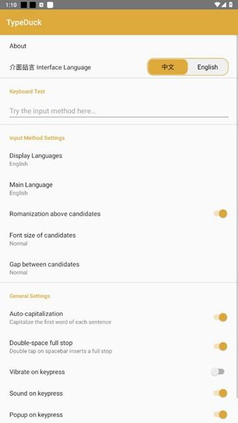Screen dimensions: 238x423
Task: Enable Vibrate on keypress switch
Action: pos(218,372)
